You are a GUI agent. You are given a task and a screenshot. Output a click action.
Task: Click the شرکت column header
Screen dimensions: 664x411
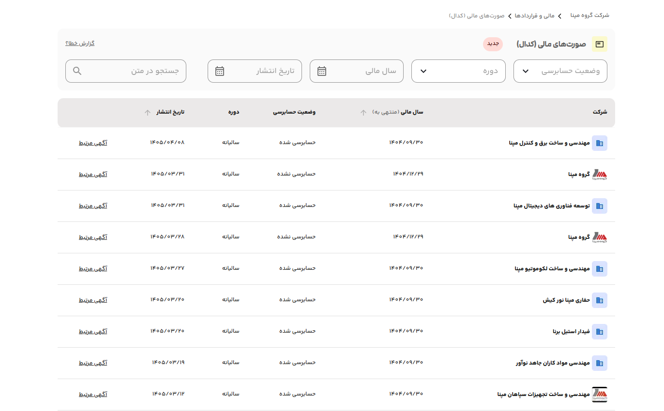pyautogui.click(x=600, y=112)
